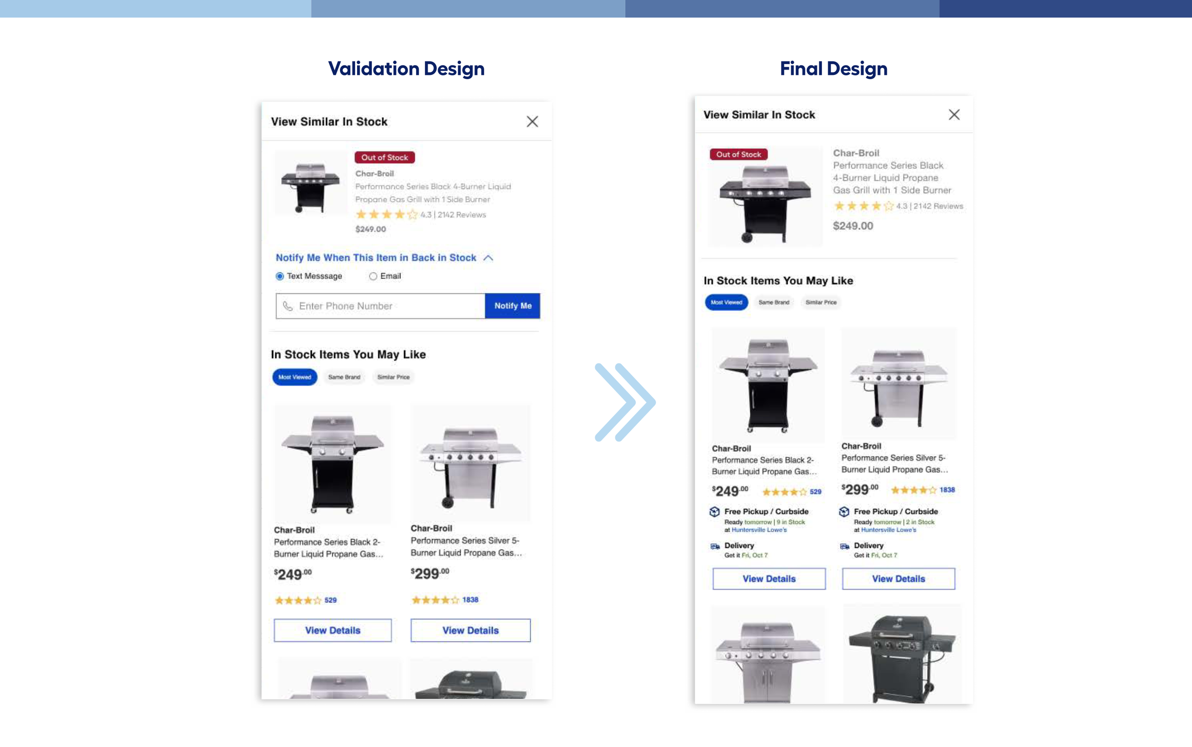Click delivery truck icon under $299 grill
The image size is (1192, 747).
click(x=844, y=546)
